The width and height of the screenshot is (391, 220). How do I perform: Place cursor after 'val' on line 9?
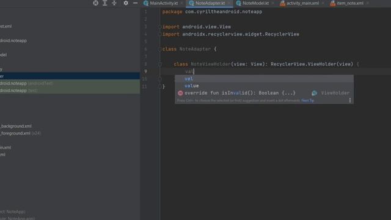(194, 71)
